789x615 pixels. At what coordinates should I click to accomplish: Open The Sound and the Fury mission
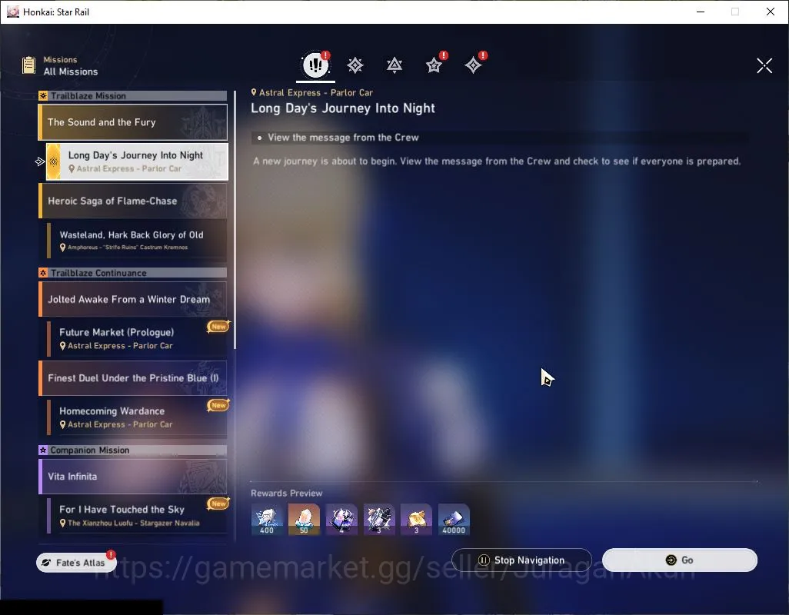[133, 122]
